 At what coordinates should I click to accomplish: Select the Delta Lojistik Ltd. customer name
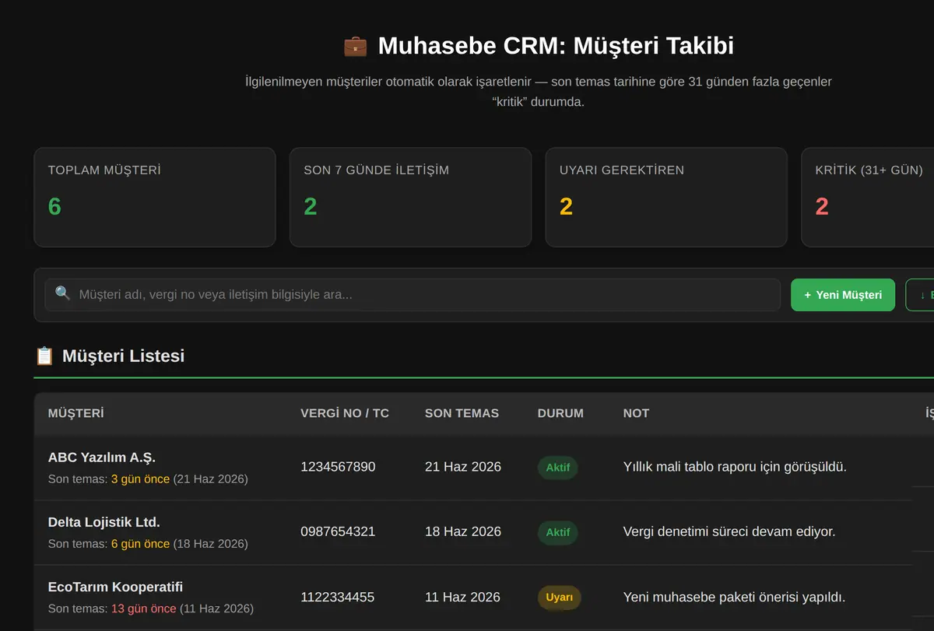coord(104,522)
